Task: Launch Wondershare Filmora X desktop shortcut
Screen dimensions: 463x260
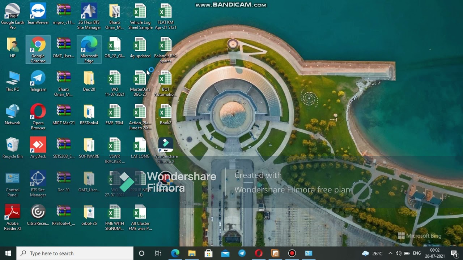Action: (x=166, y=151)
